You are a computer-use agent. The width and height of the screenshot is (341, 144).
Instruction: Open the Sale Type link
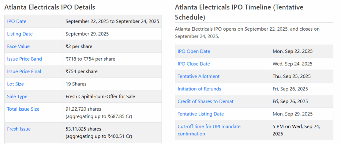click(17, 96)
